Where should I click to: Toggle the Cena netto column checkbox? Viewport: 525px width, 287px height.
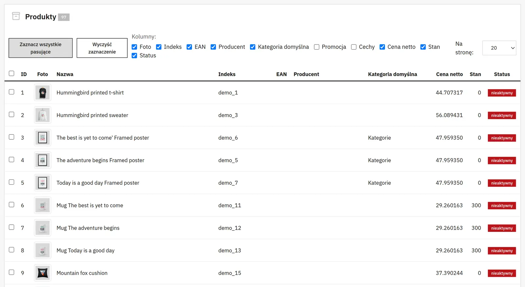[382, 47]
